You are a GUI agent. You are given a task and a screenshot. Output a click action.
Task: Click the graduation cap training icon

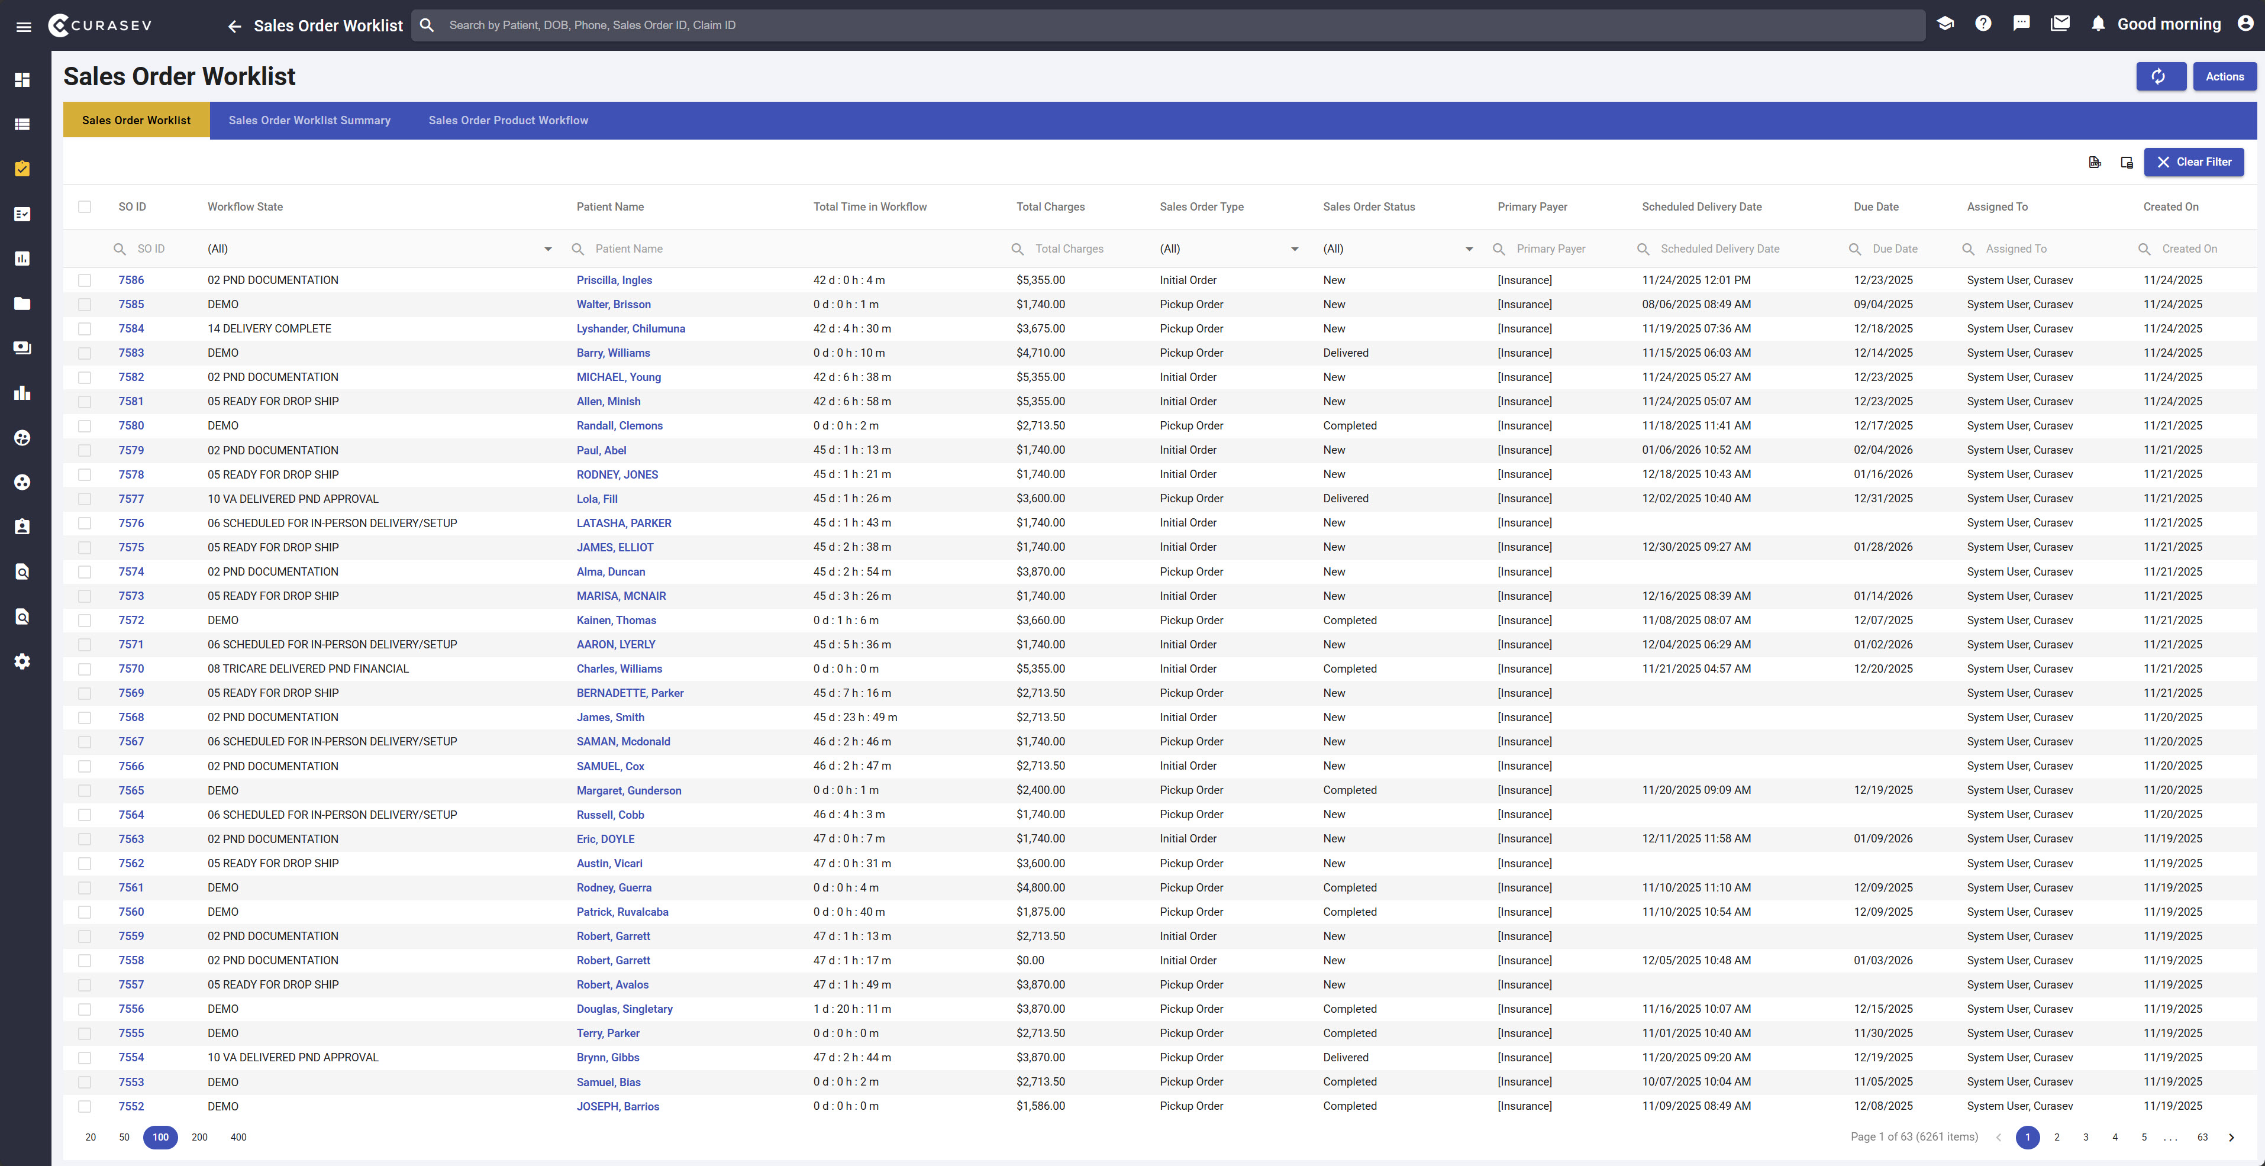tap(1945, 24)
